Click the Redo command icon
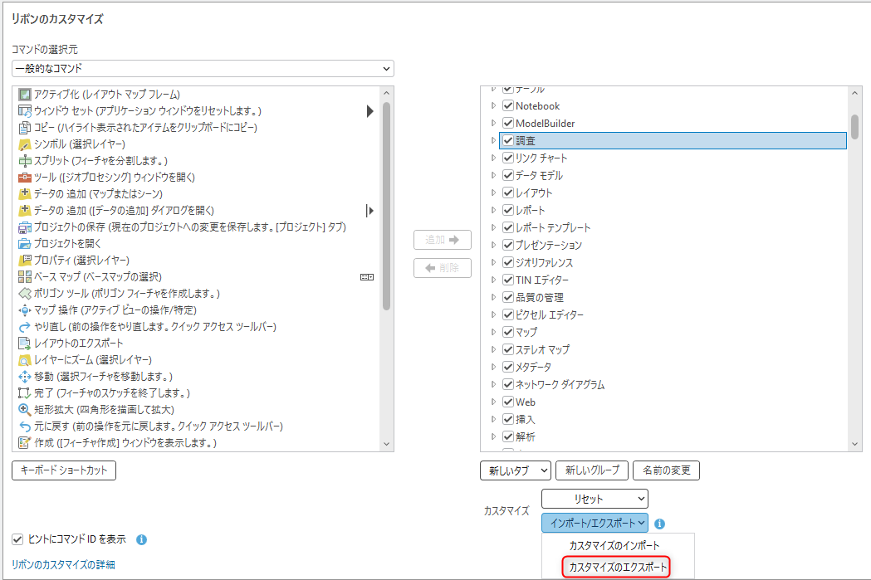The height and width of the screenshot is (580, 871). click(24, 326)
